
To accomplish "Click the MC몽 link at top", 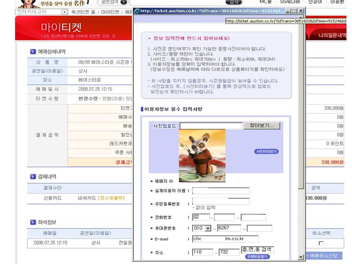I will (x=265, y=2).
